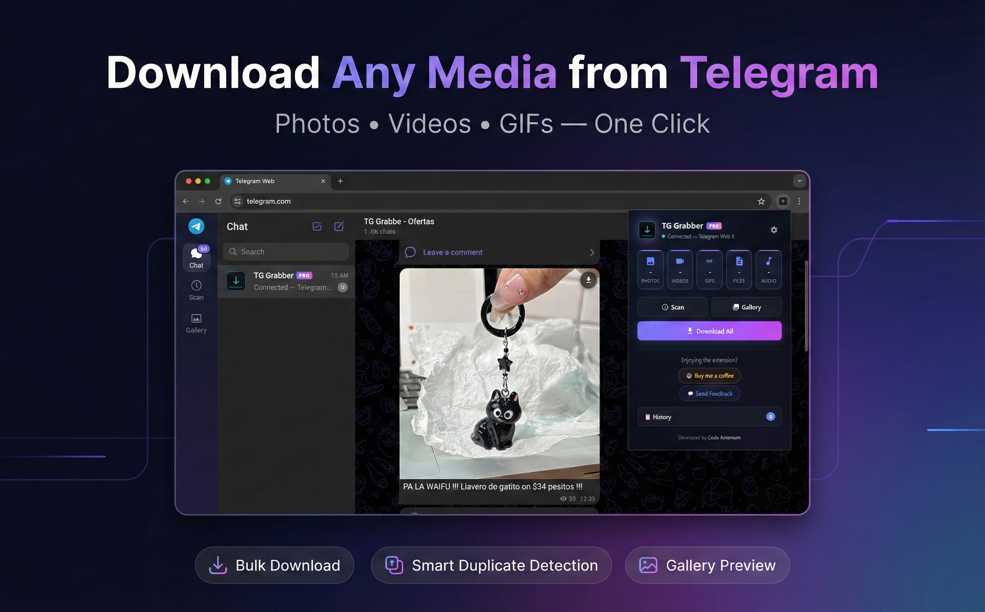Toggle the bookmark star in the address bar
Image resolution: width=985 pixels, height=612 pixels.
point(761,201)
